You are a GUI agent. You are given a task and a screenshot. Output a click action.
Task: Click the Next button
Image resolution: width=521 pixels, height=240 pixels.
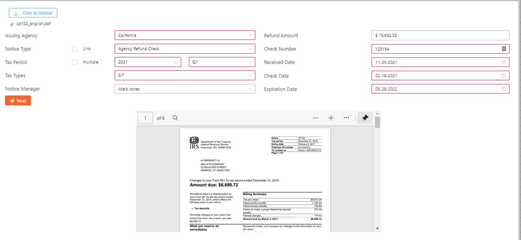pos(18,101)
